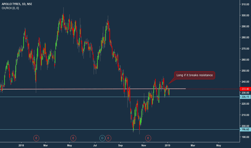Click the 270.00 price axis label
This screenshot has width=251, height=148.
[x=245, y=48]
